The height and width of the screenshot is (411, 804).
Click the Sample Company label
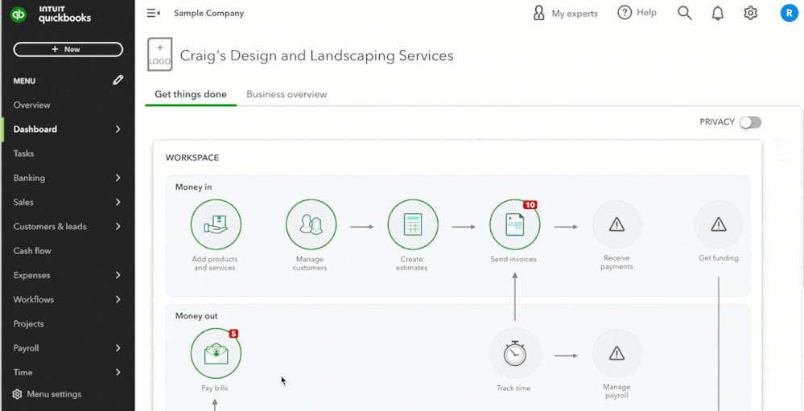pyautogui.click(x=208, y=14)
